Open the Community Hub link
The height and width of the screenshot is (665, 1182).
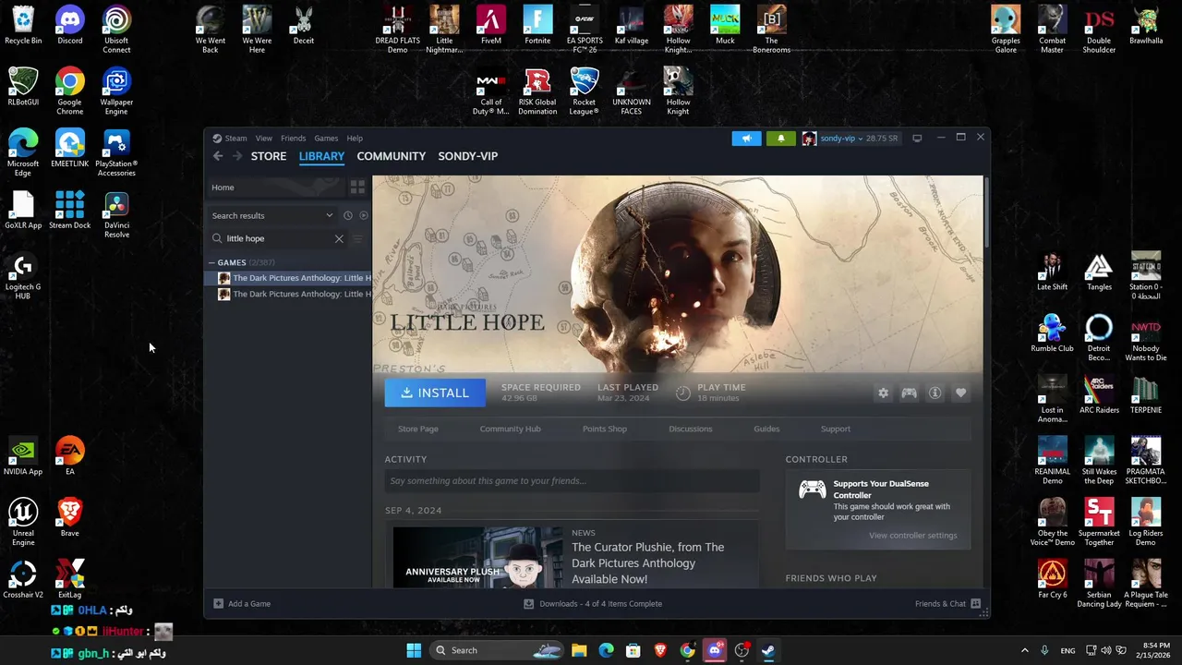[x=511, y=429]
